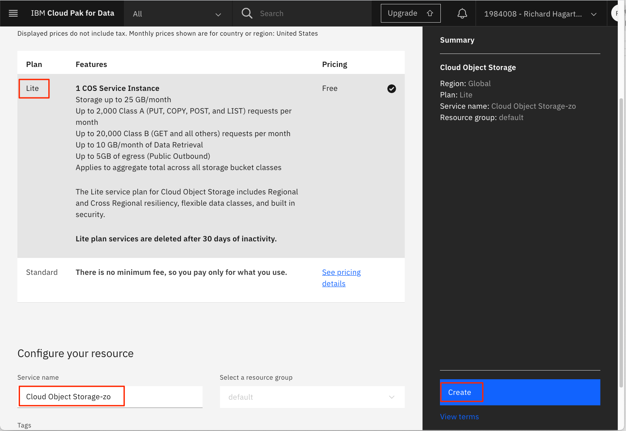Click IBM Cloud Pak for Data title

pos(73,13)
